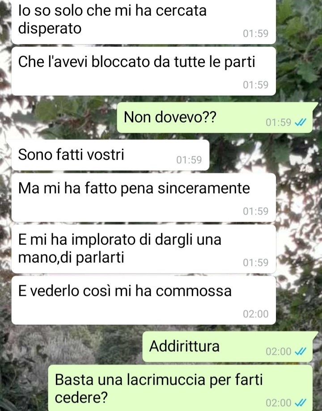Tap the 01:59 timestamp on 'mano,di parlarti' message
Image resolution: width=322 pixels, height=411 pixels.
pyautogui.click(x=256, y=262)
